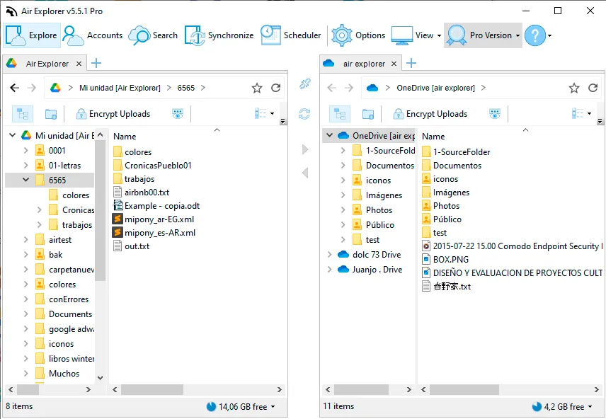The width and height of the screenshot is (606, 419).
Task: Click the eye mask icon in right toolbar
Action: click(x=495, y=114)
